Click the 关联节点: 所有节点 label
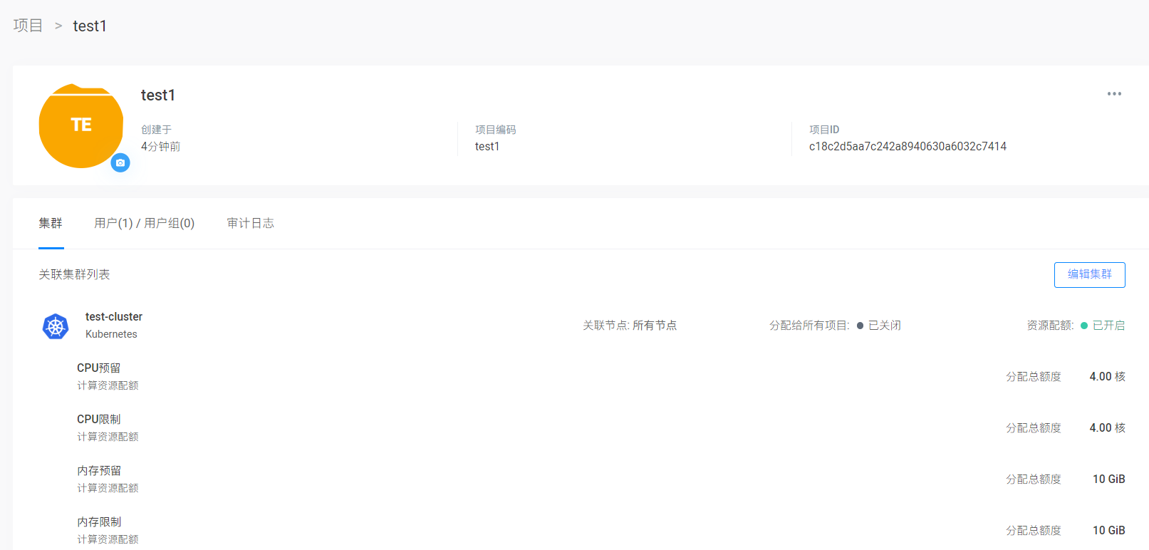This screenshot has width=1149, height=550. (630, 326)
